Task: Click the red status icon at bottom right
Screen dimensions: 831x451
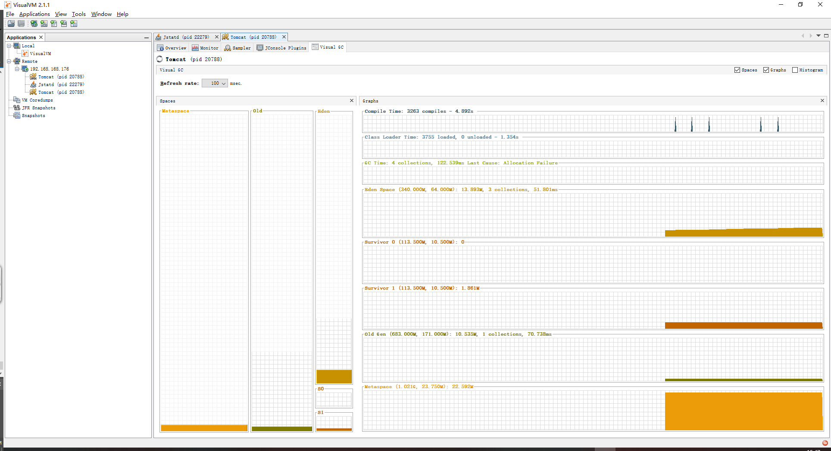Action: point(825,443)
